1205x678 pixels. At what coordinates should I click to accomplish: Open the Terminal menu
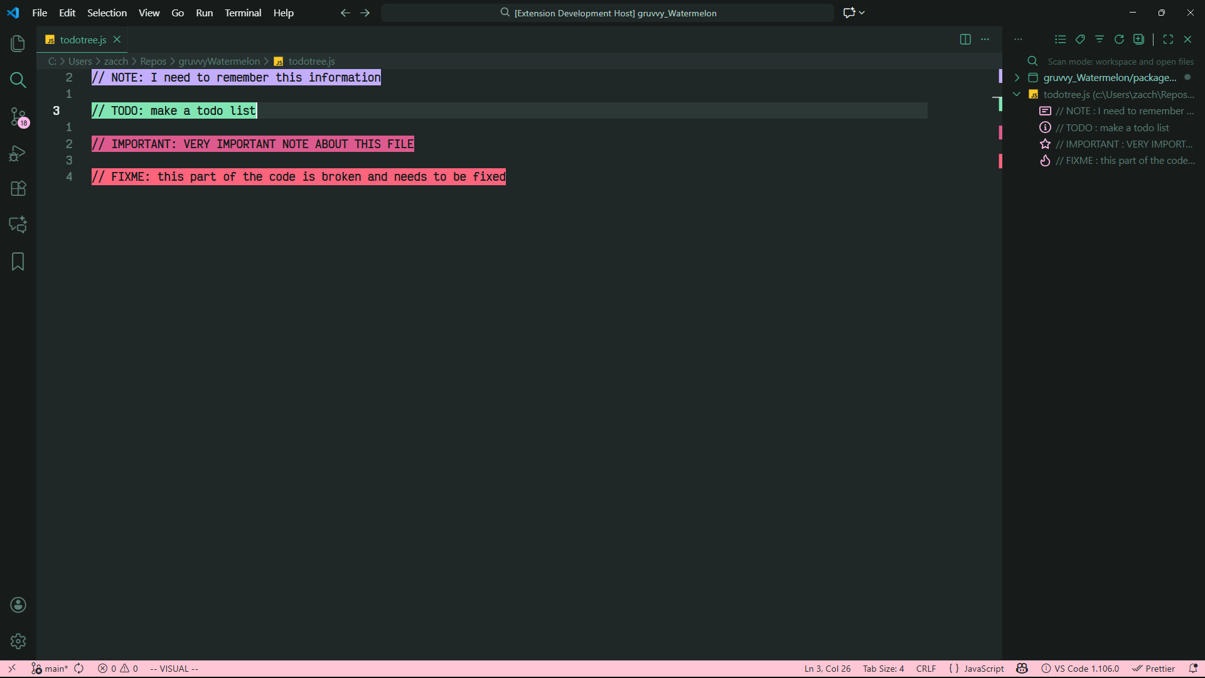pos(243,13)
